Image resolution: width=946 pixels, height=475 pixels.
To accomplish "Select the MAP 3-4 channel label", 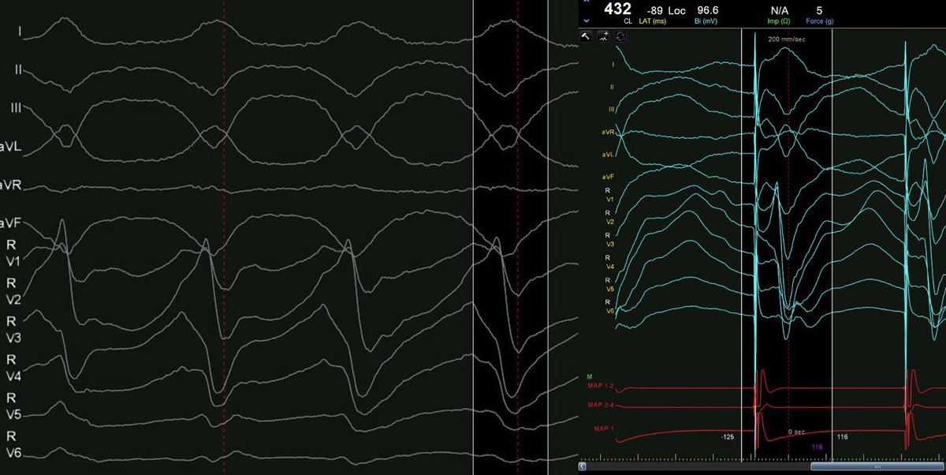I will 601,405.
